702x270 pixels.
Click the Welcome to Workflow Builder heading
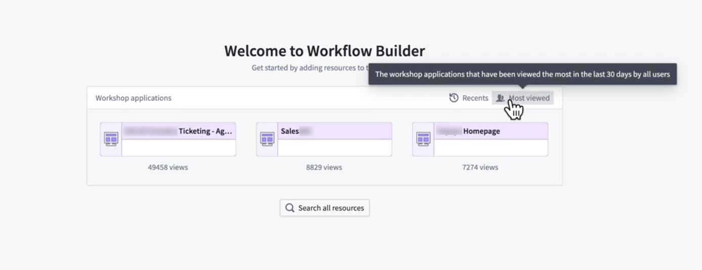325,51
